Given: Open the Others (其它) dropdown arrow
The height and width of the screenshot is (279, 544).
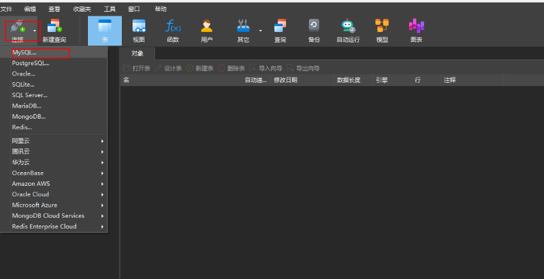Looking at the screenshot, I should (x=260, y=31).
